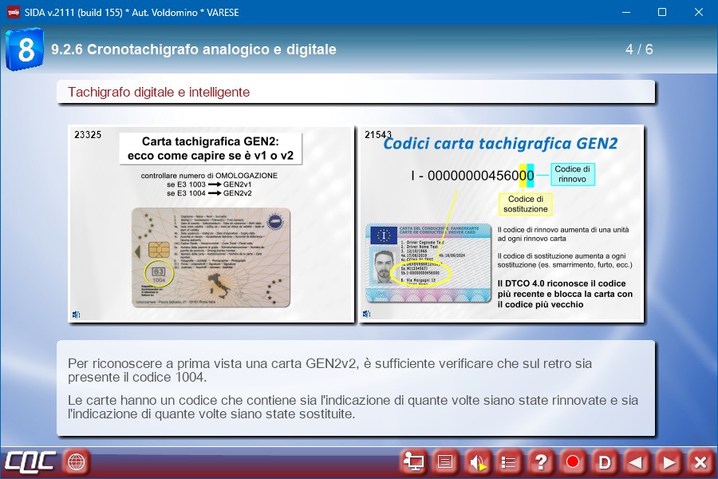Play the audio narration speaker button
The image size is (718, 479).
[x=477, y=461]
